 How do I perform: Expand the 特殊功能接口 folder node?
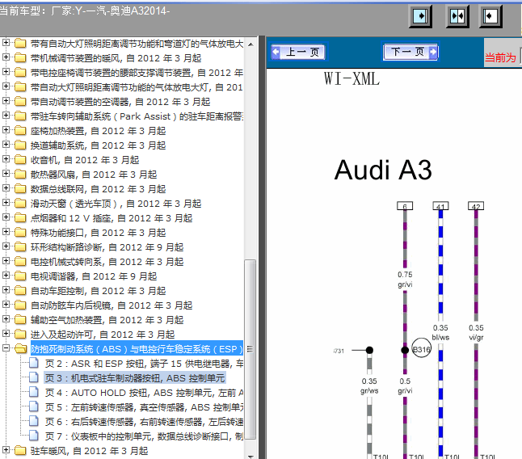(x=6, y=232)
